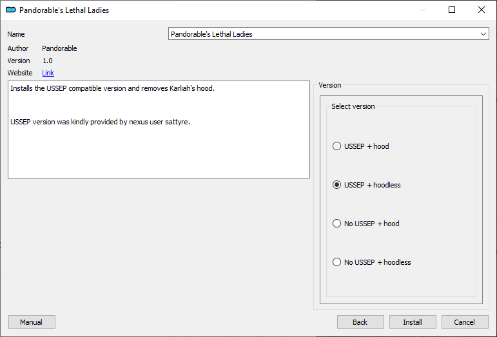Open the Name combo box dropdown arrow
The image size is (497, 337).
pyautogui.click(x=483, y=34)
